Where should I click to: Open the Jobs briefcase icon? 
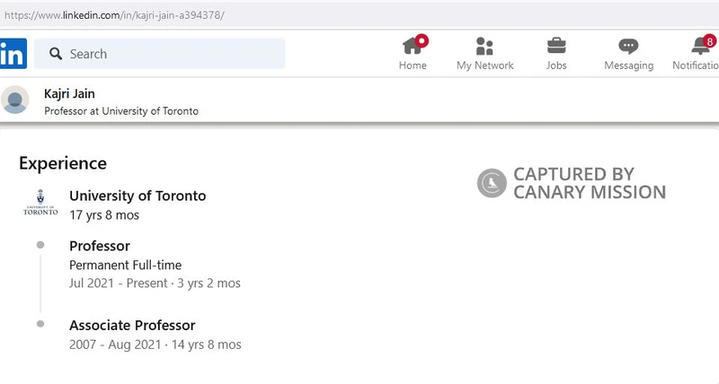click(x=556, y=46)
